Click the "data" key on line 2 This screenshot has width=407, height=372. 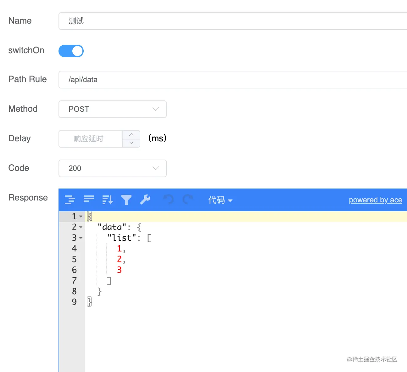pos(112,227)
